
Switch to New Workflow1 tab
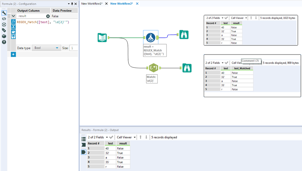click(x=92, y=4)
